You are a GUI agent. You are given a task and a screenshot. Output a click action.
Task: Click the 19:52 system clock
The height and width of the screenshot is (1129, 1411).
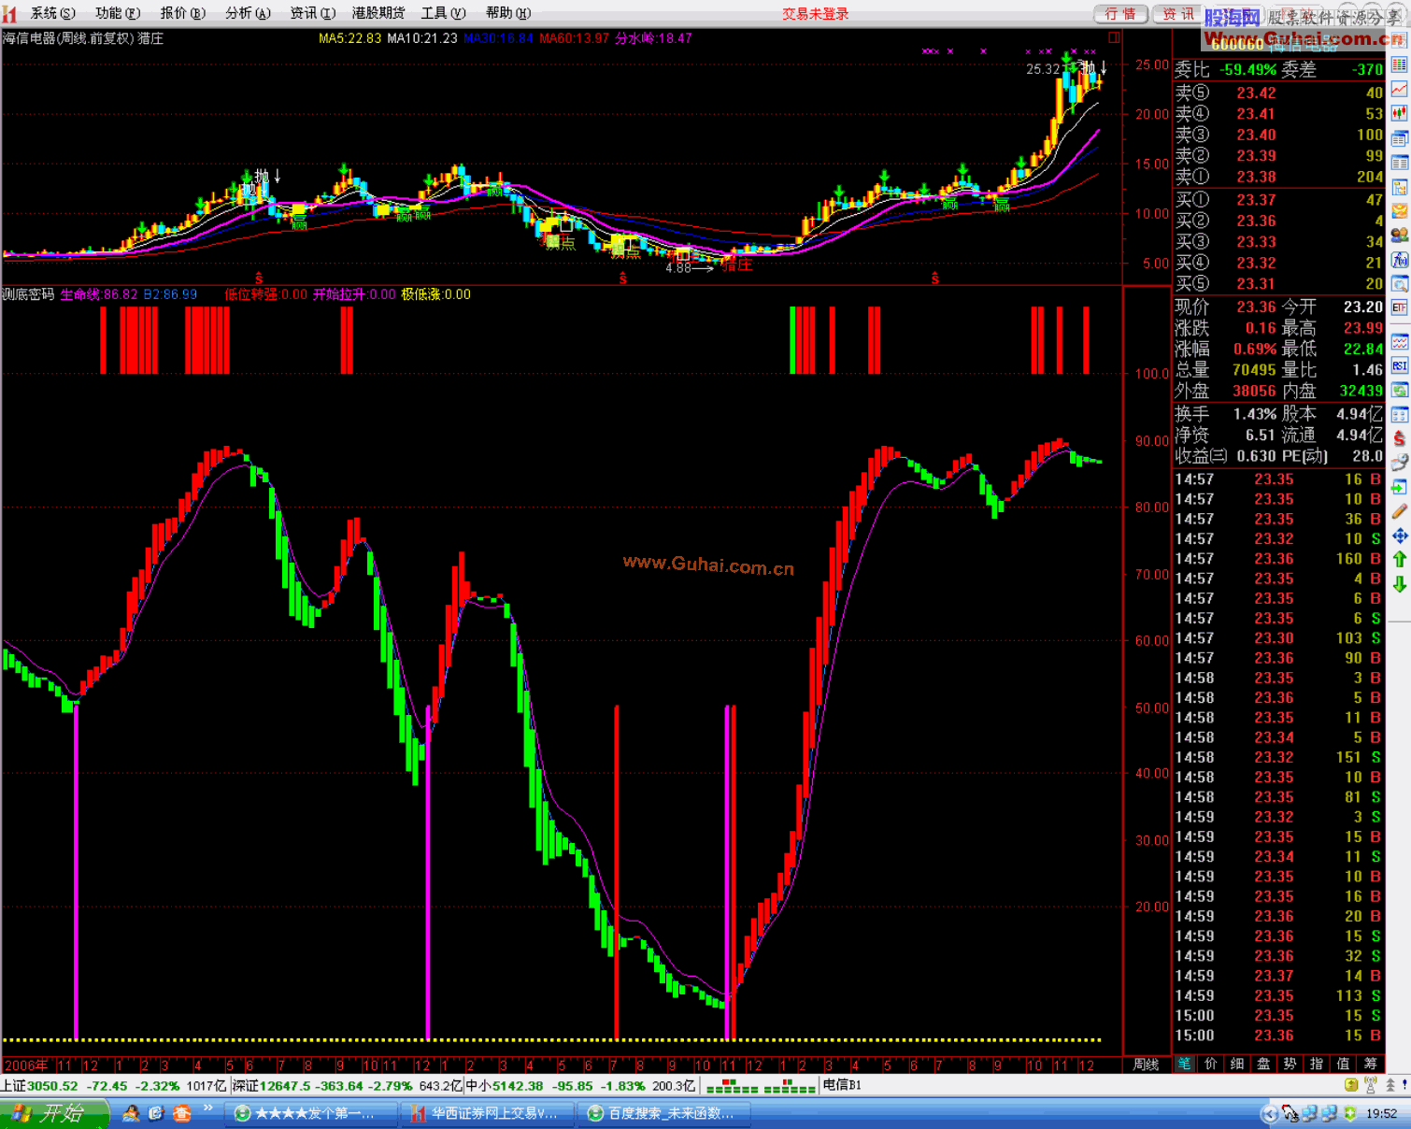tap(1382, 1113)
